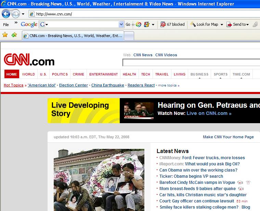
Task: Click the browser Back arrow button
Action: click(6, 14)
